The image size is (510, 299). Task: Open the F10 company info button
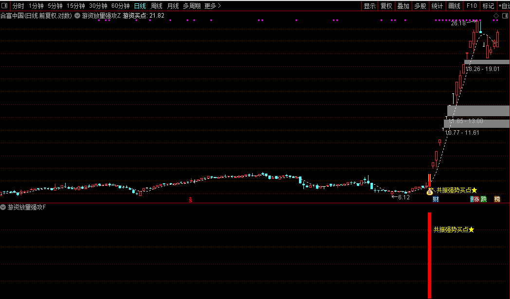472,6
